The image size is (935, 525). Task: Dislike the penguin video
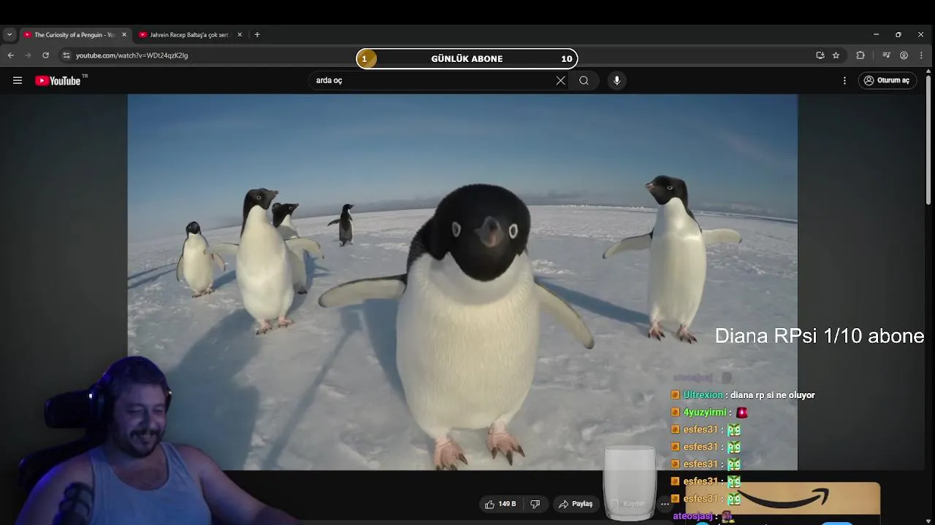[x=535, y=504]
